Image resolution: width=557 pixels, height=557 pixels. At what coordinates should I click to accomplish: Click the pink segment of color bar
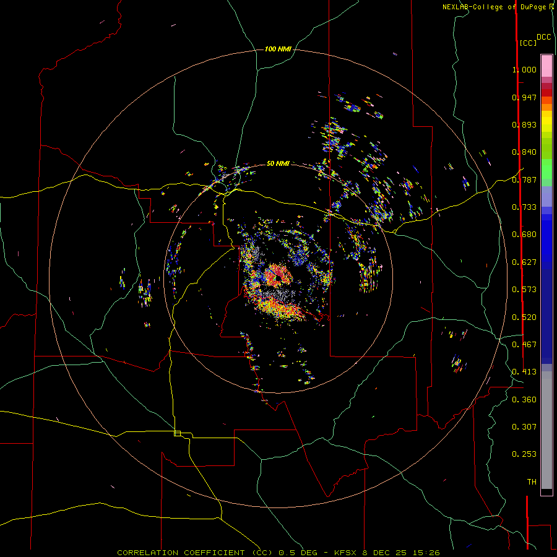coord(546,66)
